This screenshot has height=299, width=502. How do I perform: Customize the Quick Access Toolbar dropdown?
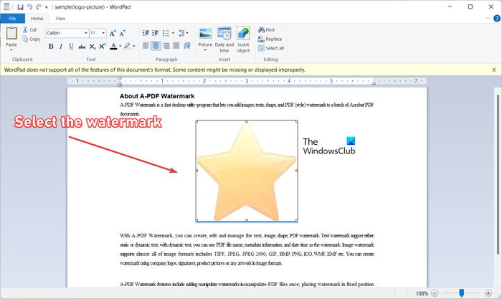coord(46,7)
